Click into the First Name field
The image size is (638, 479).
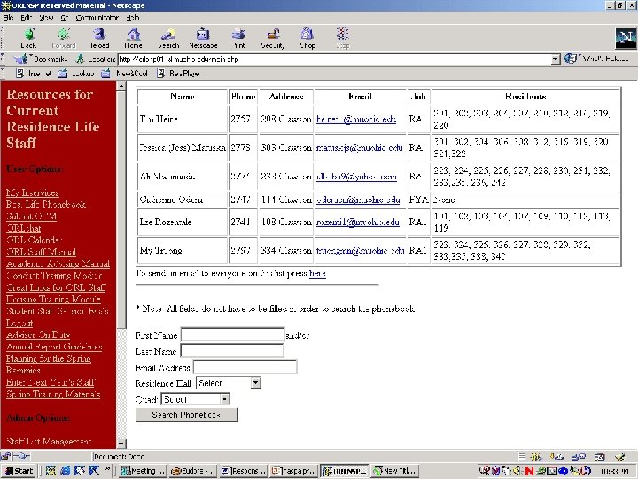(x=232, y=335)
